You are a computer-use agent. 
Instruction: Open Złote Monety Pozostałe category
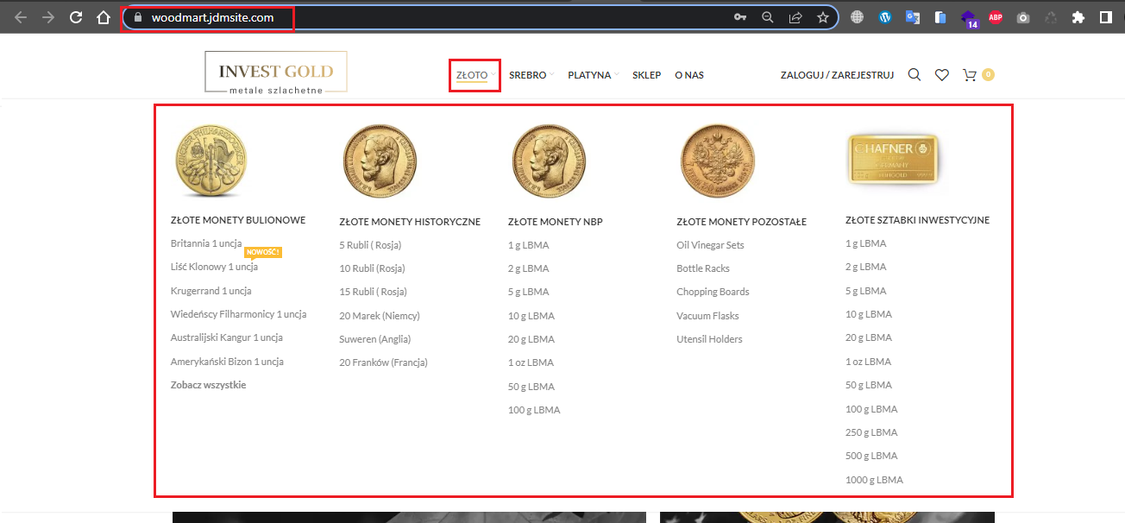[742, 222]
